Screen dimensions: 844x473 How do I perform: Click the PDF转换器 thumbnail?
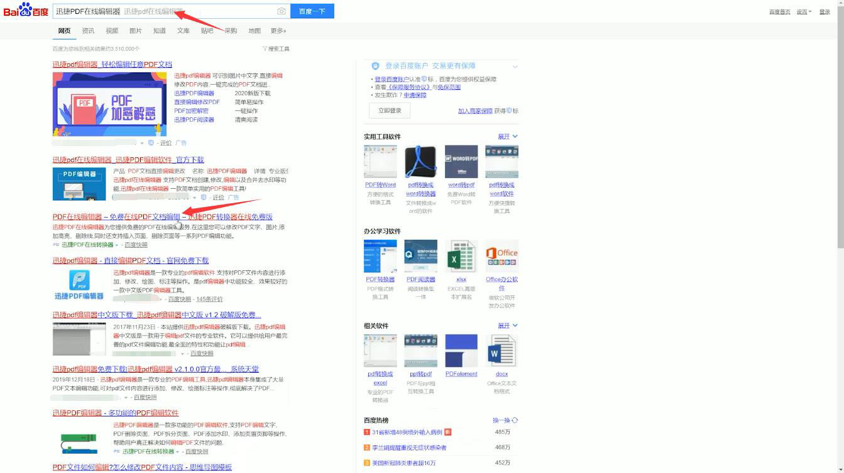click(380, 256)
